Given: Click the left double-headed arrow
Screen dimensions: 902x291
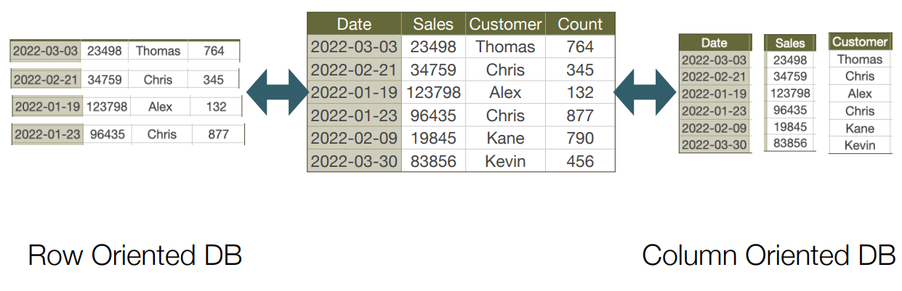Looking at the screenshot, I should (278, 92).
